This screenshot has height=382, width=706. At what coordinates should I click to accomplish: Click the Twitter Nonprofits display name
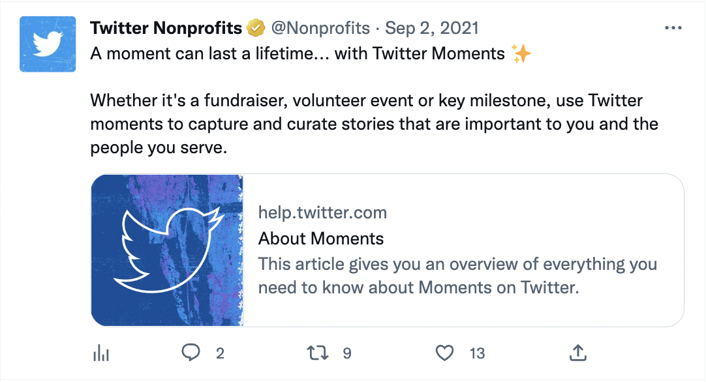click(166, 29)
